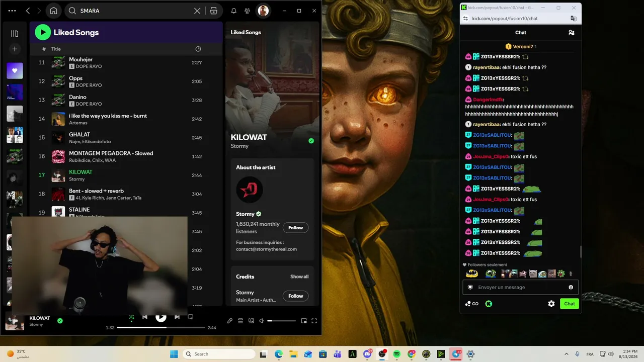Enter Spotify full screen mode
644x362 pixels.
pos(314,321)
